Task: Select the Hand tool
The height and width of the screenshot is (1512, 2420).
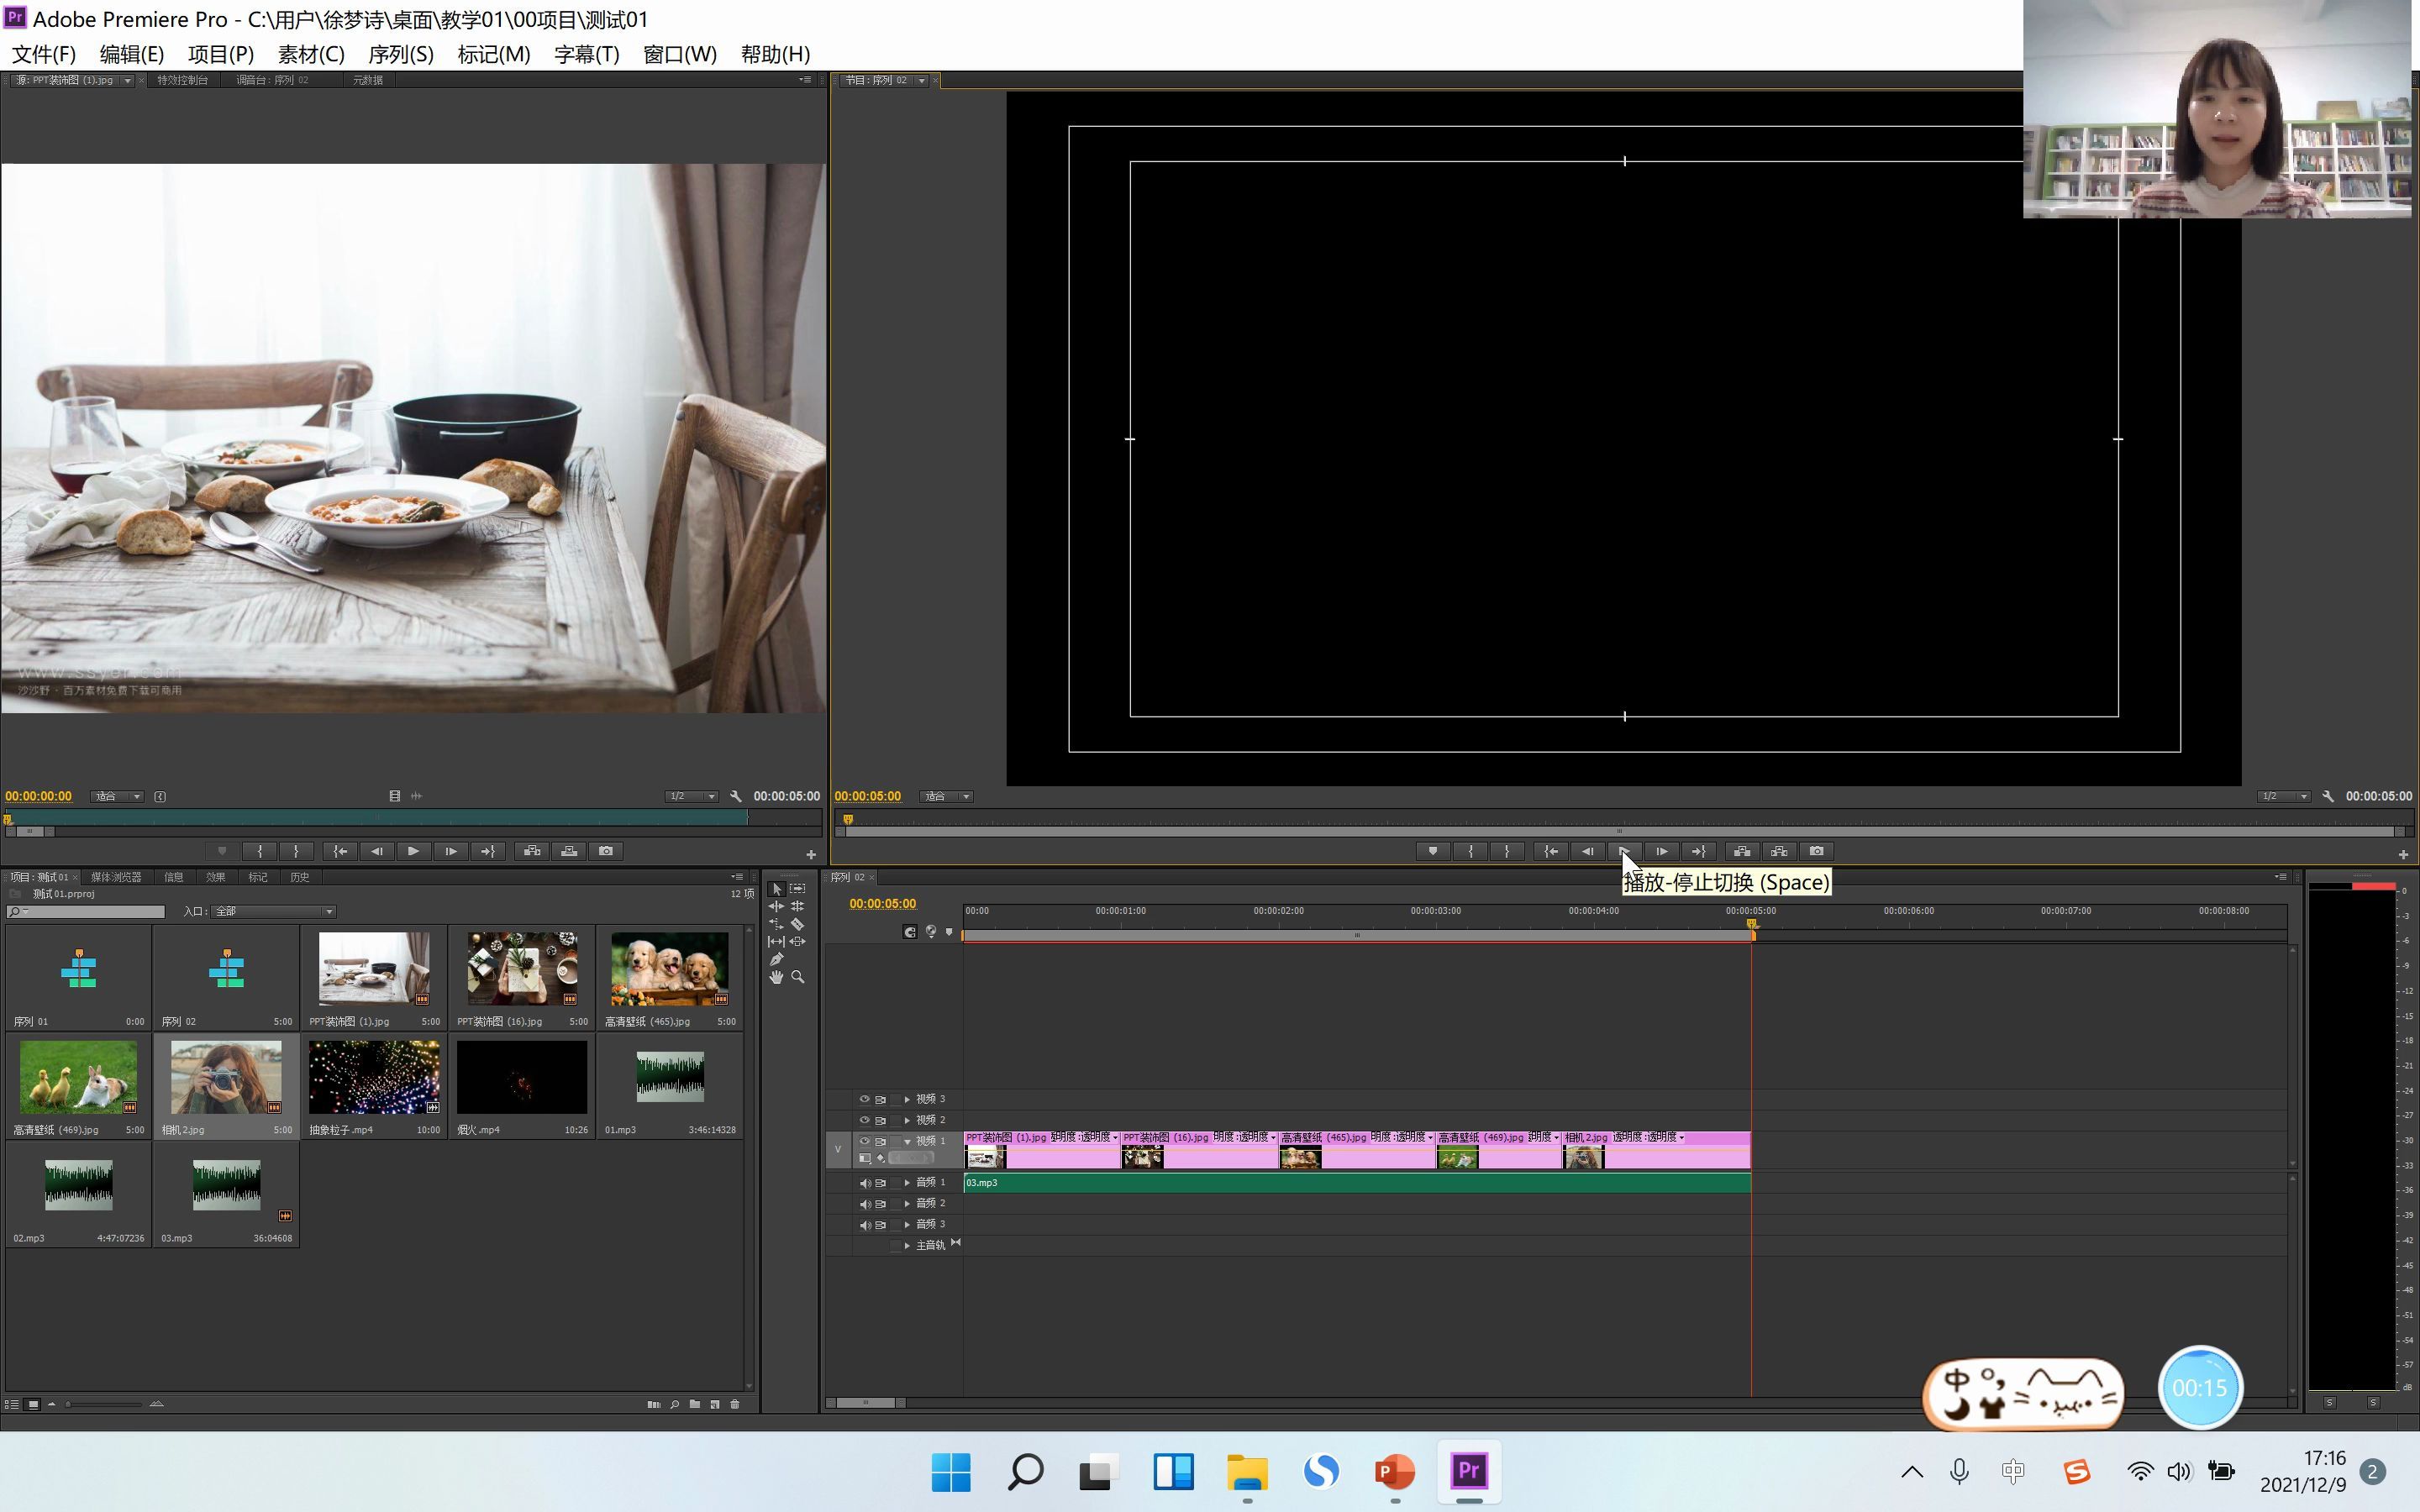Action: coord(776,978)
